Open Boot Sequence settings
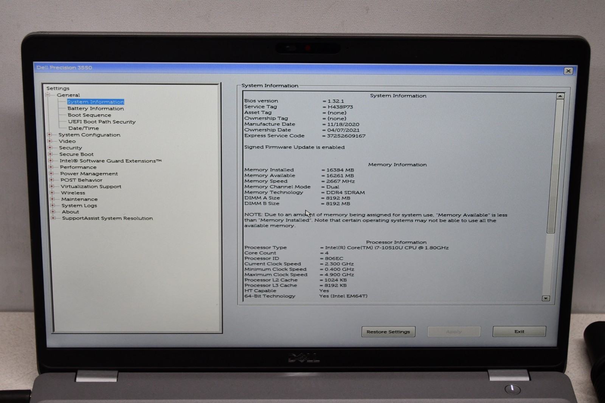 (x=89, y=115)
